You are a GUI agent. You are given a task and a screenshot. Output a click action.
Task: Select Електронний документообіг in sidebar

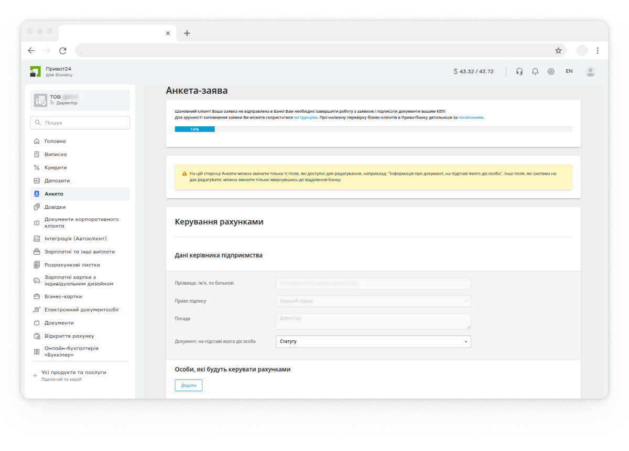click(82, 310)
